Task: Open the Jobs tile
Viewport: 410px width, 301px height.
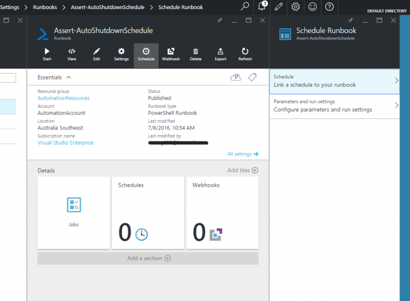Action: [x=74, y=213]
